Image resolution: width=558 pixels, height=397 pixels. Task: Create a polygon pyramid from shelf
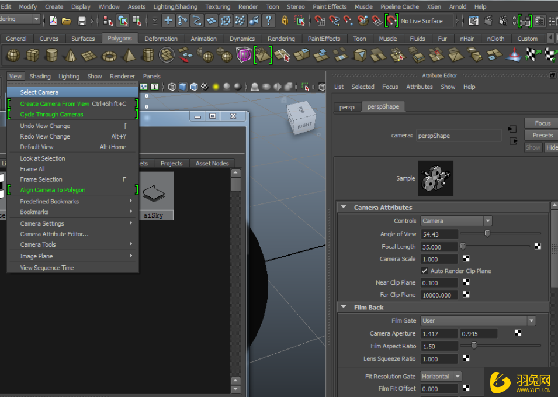click(129, 55)
